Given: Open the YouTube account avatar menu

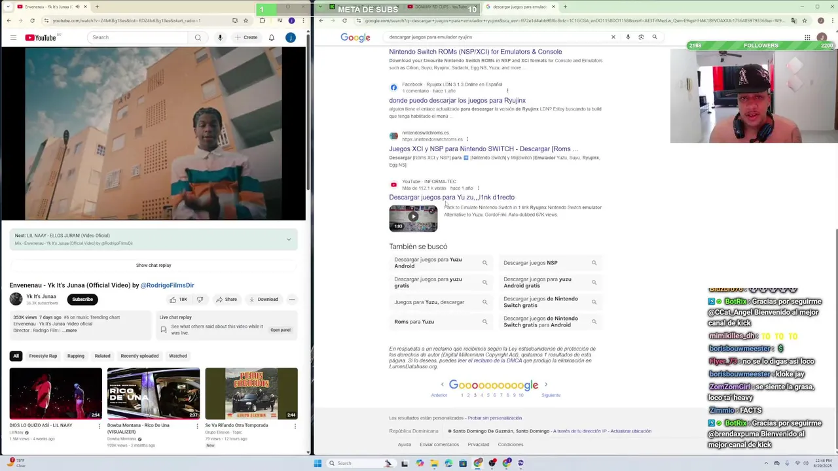Looking at the screenshot, I should (291, 37).
